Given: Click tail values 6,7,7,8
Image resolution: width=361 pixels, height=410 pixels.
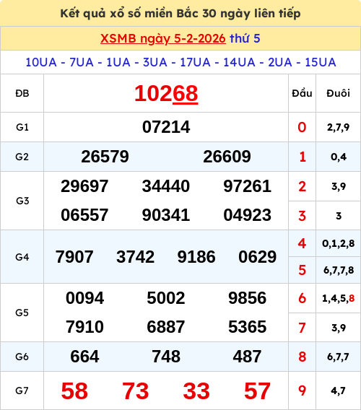Looking at the screenshot, I should coord(339,271).
